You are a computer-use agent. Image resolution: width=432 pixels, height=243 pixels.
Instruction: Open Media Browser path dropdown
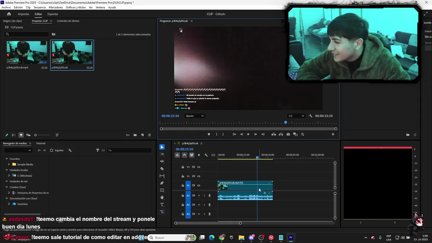click(x=18, y=150)
